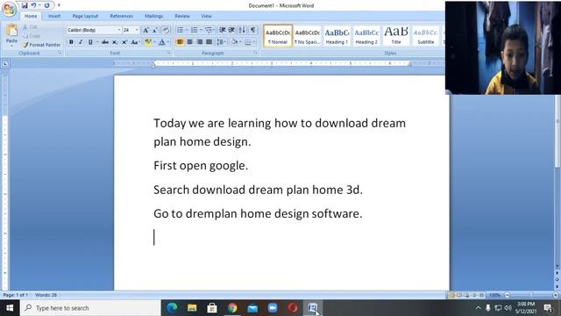Open the Borders dropdown
Image resolution: width=561 pixels, height=316 pixels.
click(254, 42)
